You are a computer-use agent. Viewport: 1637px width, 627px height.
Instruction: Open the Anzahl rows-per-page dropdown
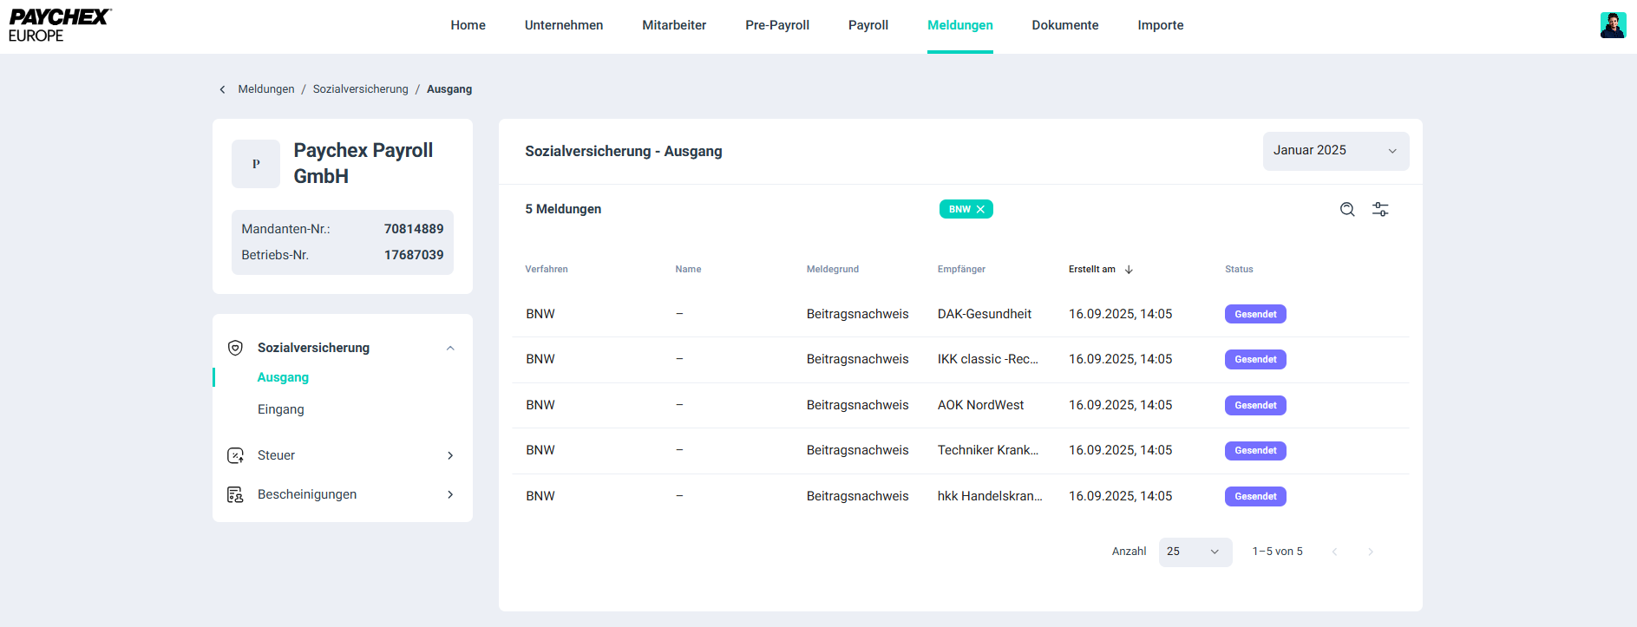click(x=1195, y=552)
